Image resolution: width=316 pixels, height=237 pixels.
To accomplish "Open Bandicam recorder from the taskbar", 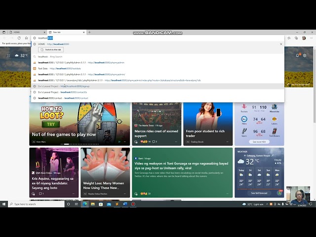I will [133, 204].
